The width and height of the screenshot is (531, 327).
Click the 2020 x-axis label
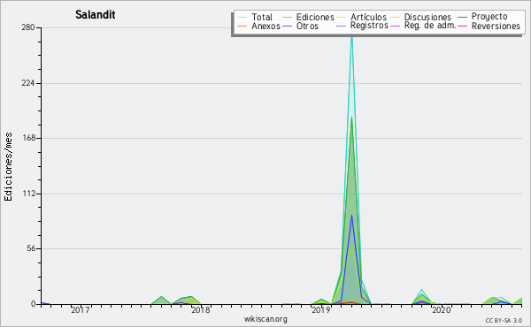(x=441, y=310)
